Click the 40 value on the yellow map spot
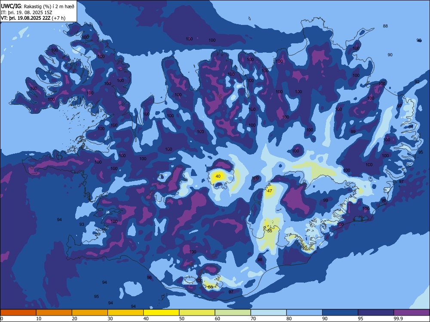The width and height of the screenshot is (430, 322). [x=218, y=176]
